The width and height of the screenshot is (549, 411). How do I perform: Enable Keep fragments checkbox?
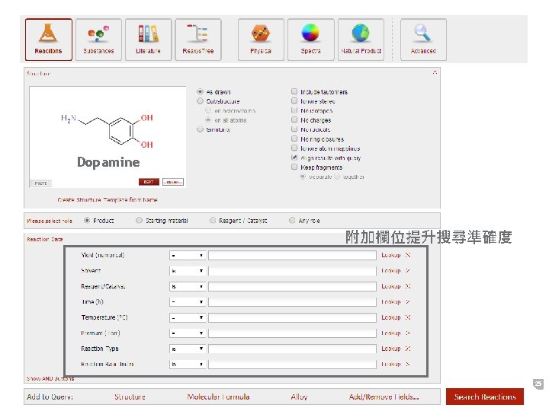point(294,167)
